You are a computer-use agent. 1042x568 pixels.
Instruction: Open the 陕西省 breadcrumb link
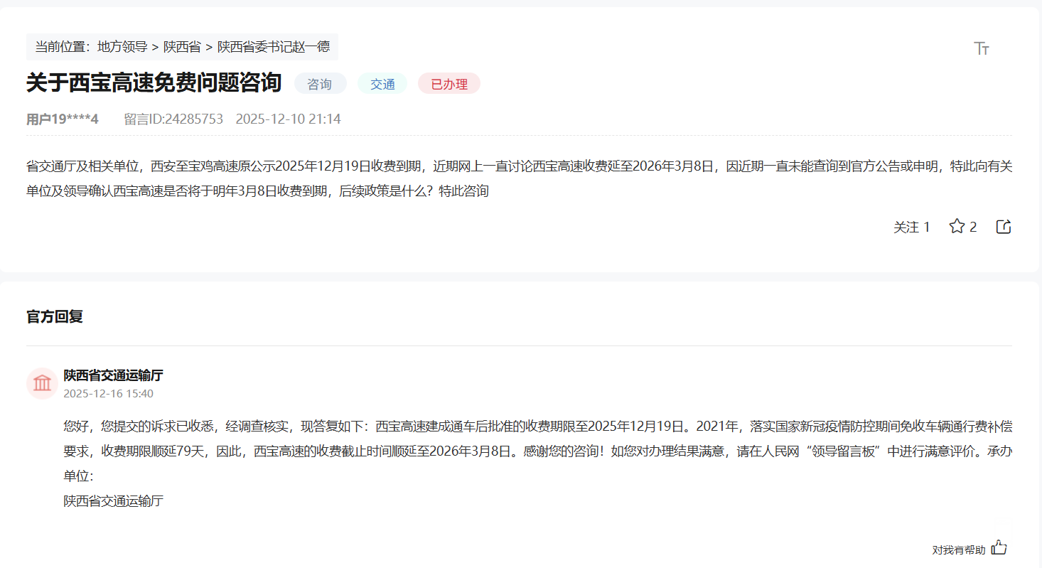click(x=182, y=47)
